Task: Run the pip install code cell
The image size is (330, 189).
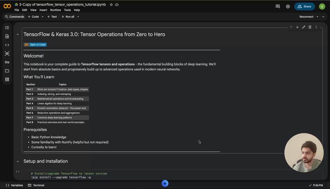Action: click(18, 172)
